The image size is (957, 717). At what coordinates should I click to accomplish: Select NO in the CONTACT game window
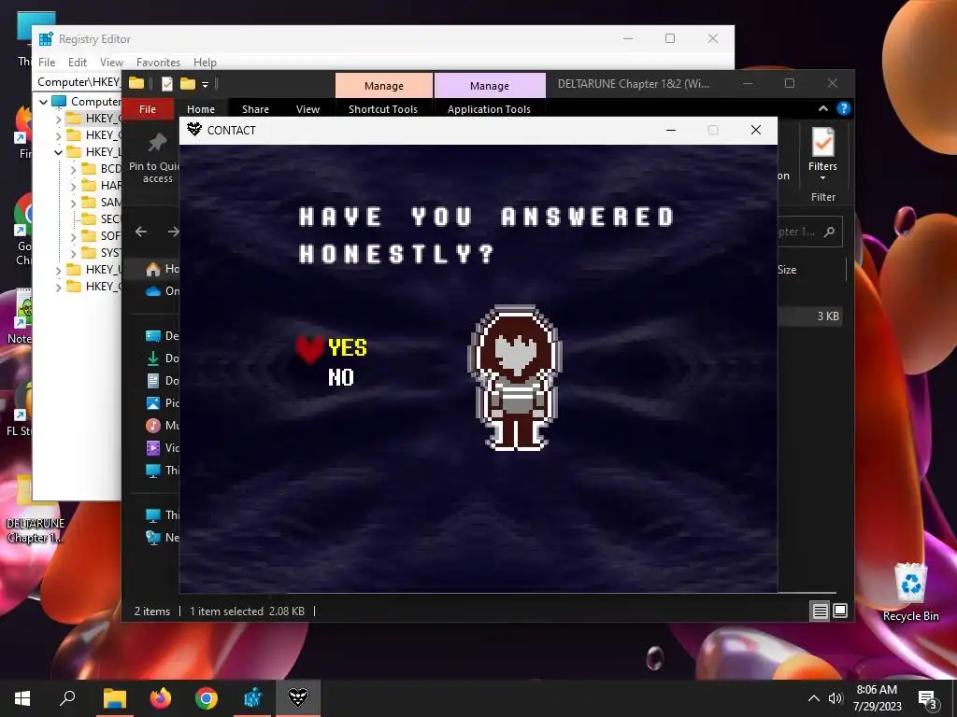[x=340, y=377]
